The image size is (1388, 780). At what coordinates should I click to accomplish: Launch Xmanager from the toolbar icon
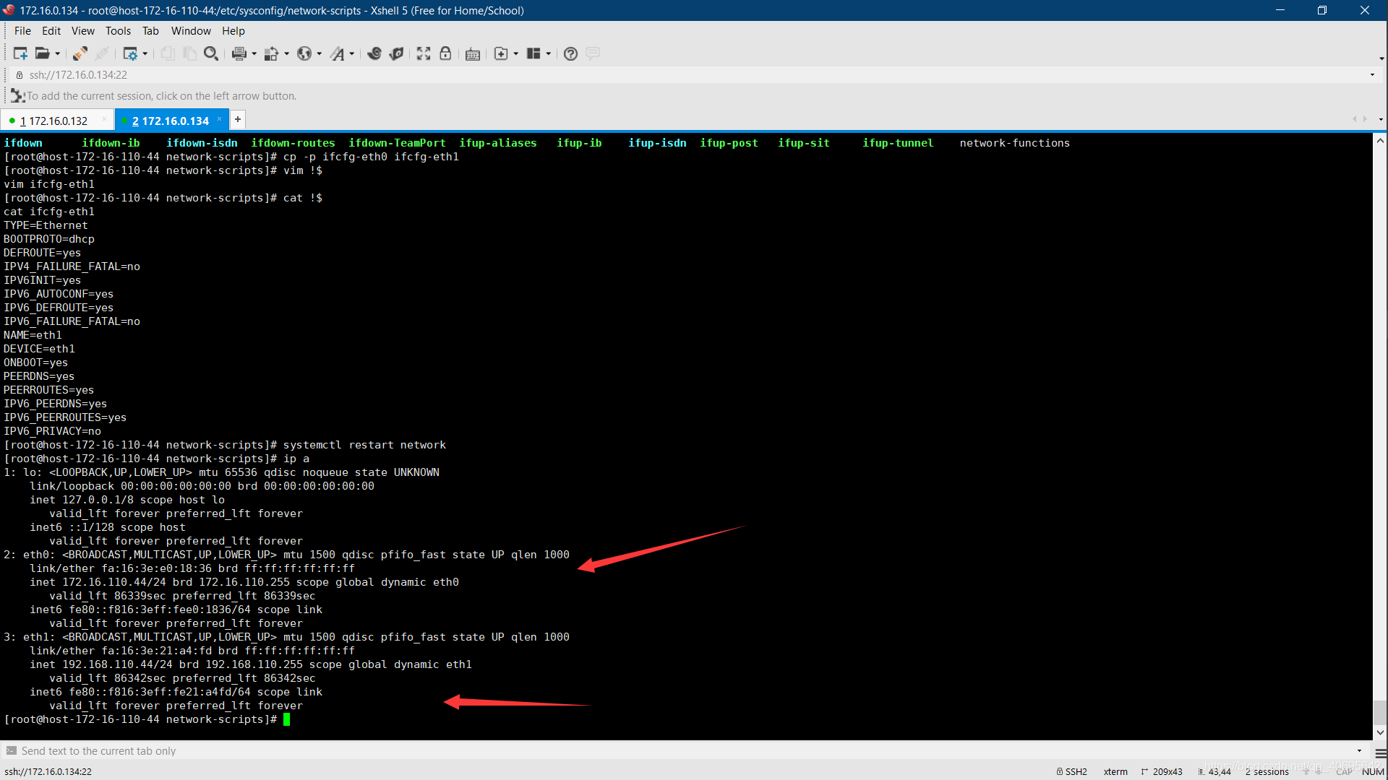click(x=396, y=53)
